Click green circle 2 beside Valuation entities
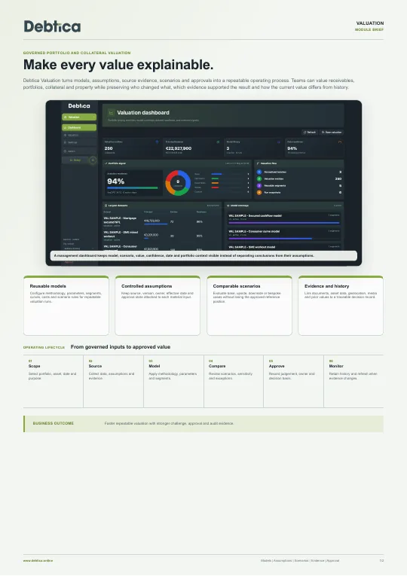The width and height of the screenshot is (407, 576). tap(259, 179)
